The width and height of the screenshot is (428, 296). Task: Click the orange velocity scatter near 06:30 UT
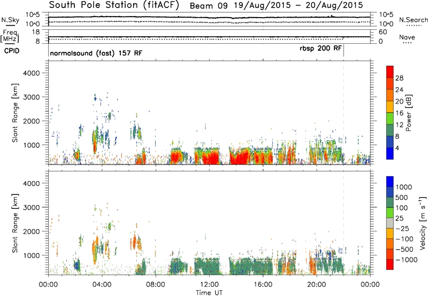(135, 242)
